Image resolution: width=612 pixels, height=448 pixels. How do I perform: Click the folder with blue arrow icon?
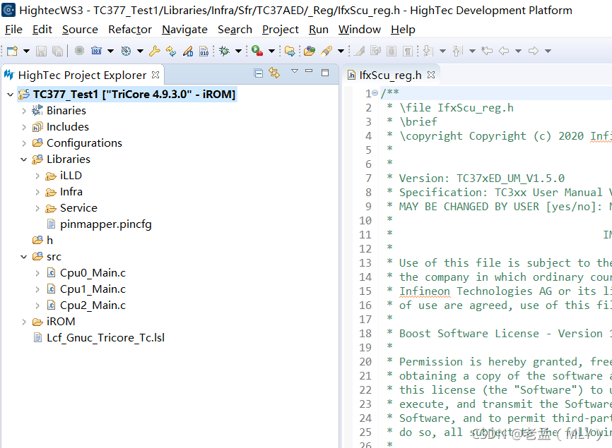[290, 51]
